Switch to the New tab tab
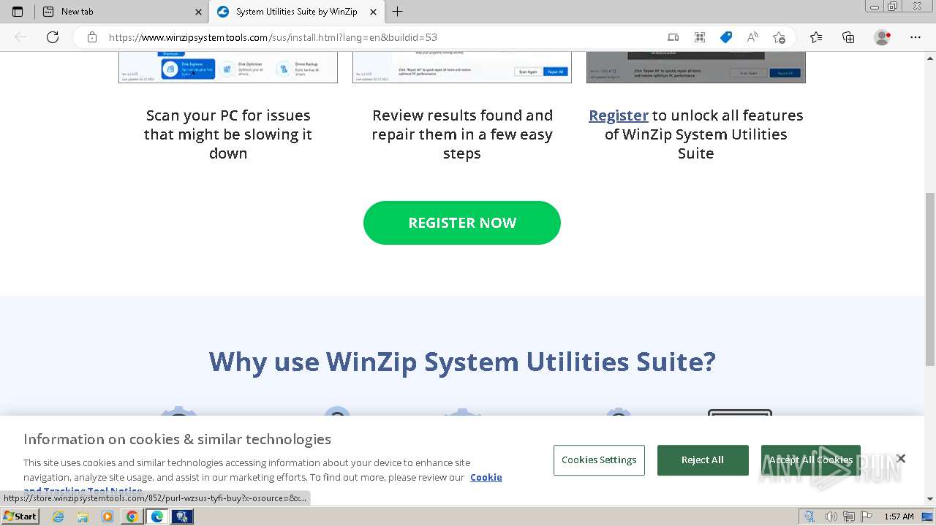The height and width of the screenshot is (526, 936). 122,12
